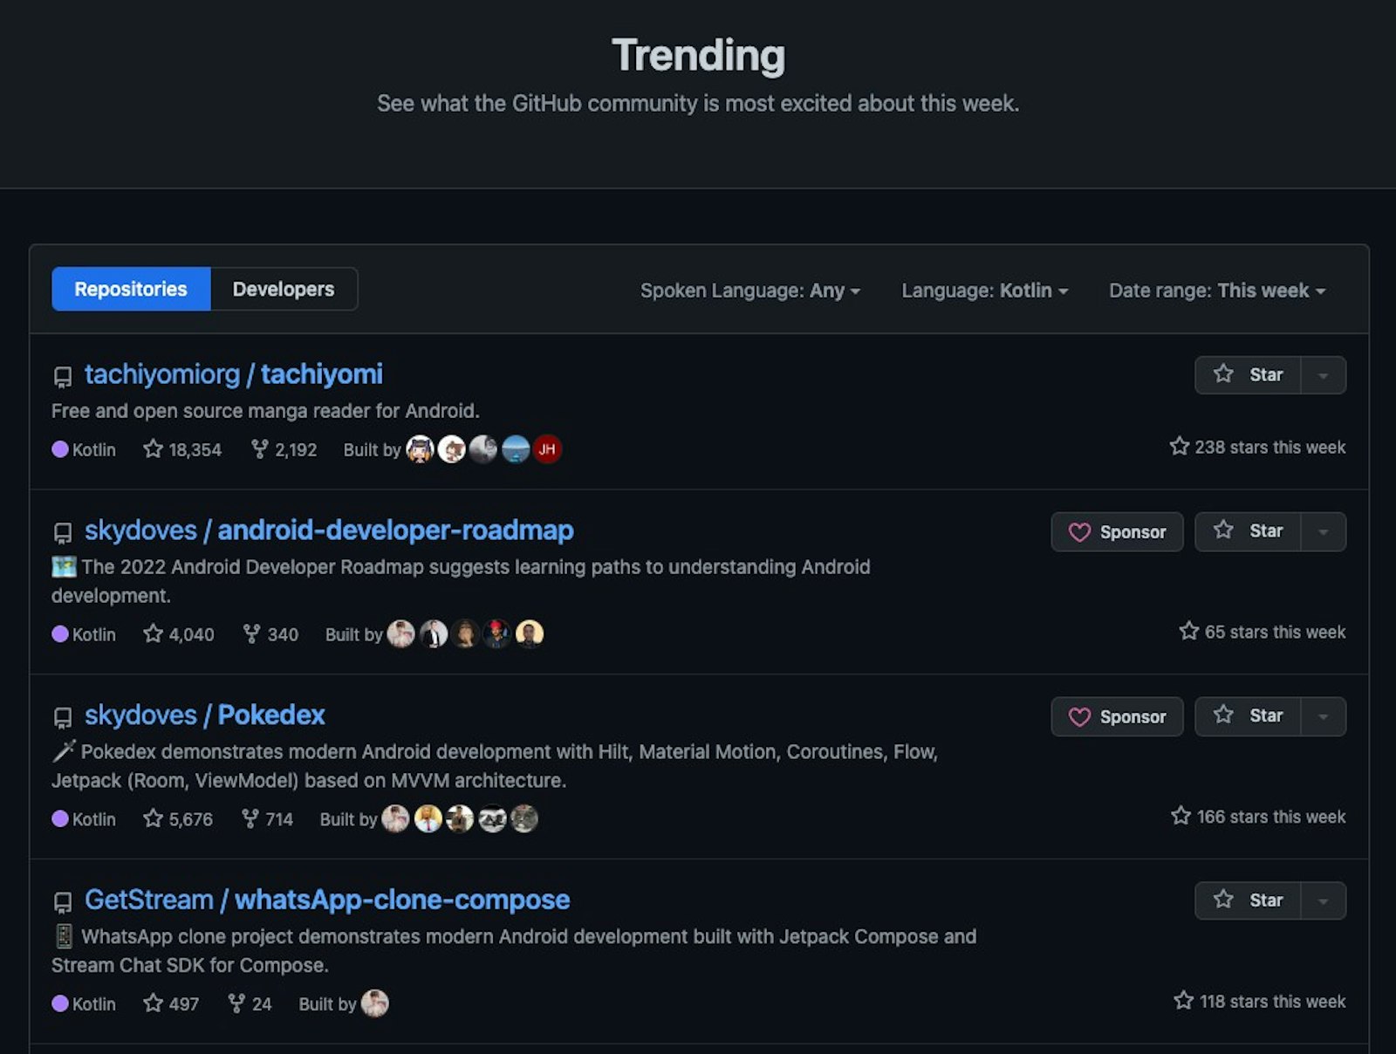Star the tachiyomi repository

coord(1248,375)
